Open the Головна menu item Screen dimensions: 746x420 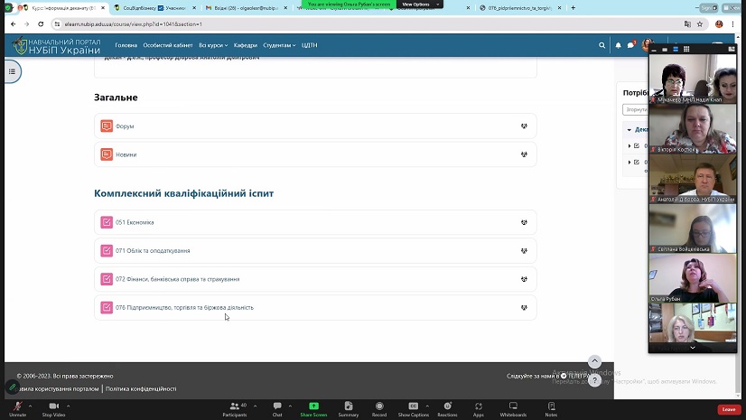pyautogui.click(x=126, y=45)
